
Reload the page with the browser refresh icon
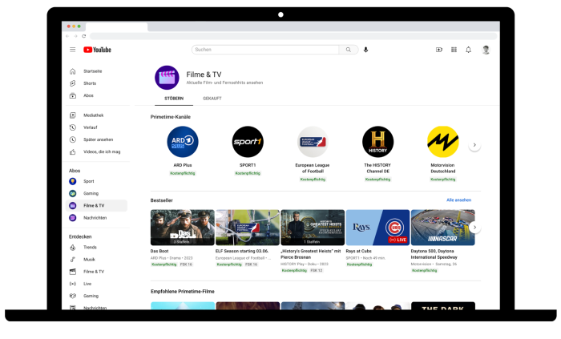click(x=83, y=36)
